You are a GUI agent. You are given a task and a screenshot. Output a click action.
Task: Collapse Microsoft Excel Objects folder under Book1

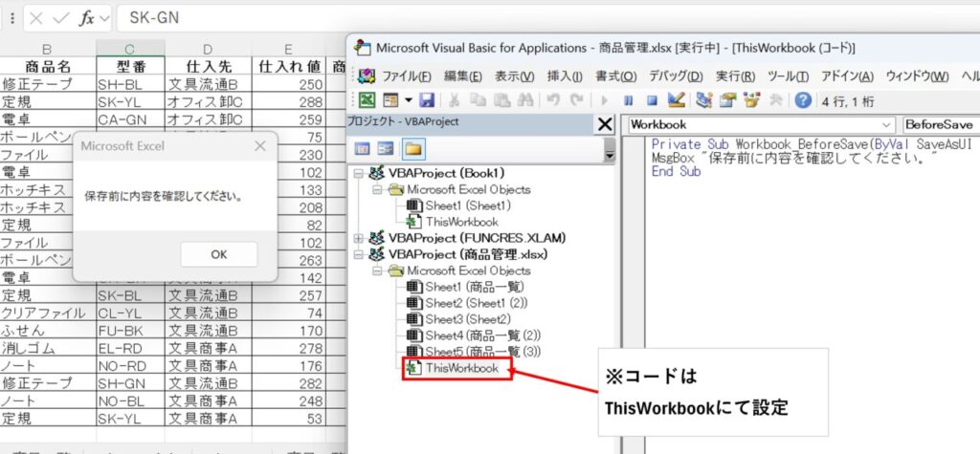pyautogui.click(x=377, y=189)
